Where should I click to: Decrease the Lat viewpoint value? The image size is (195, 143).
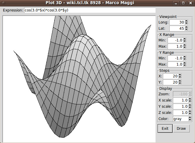[x=186, y=29]
